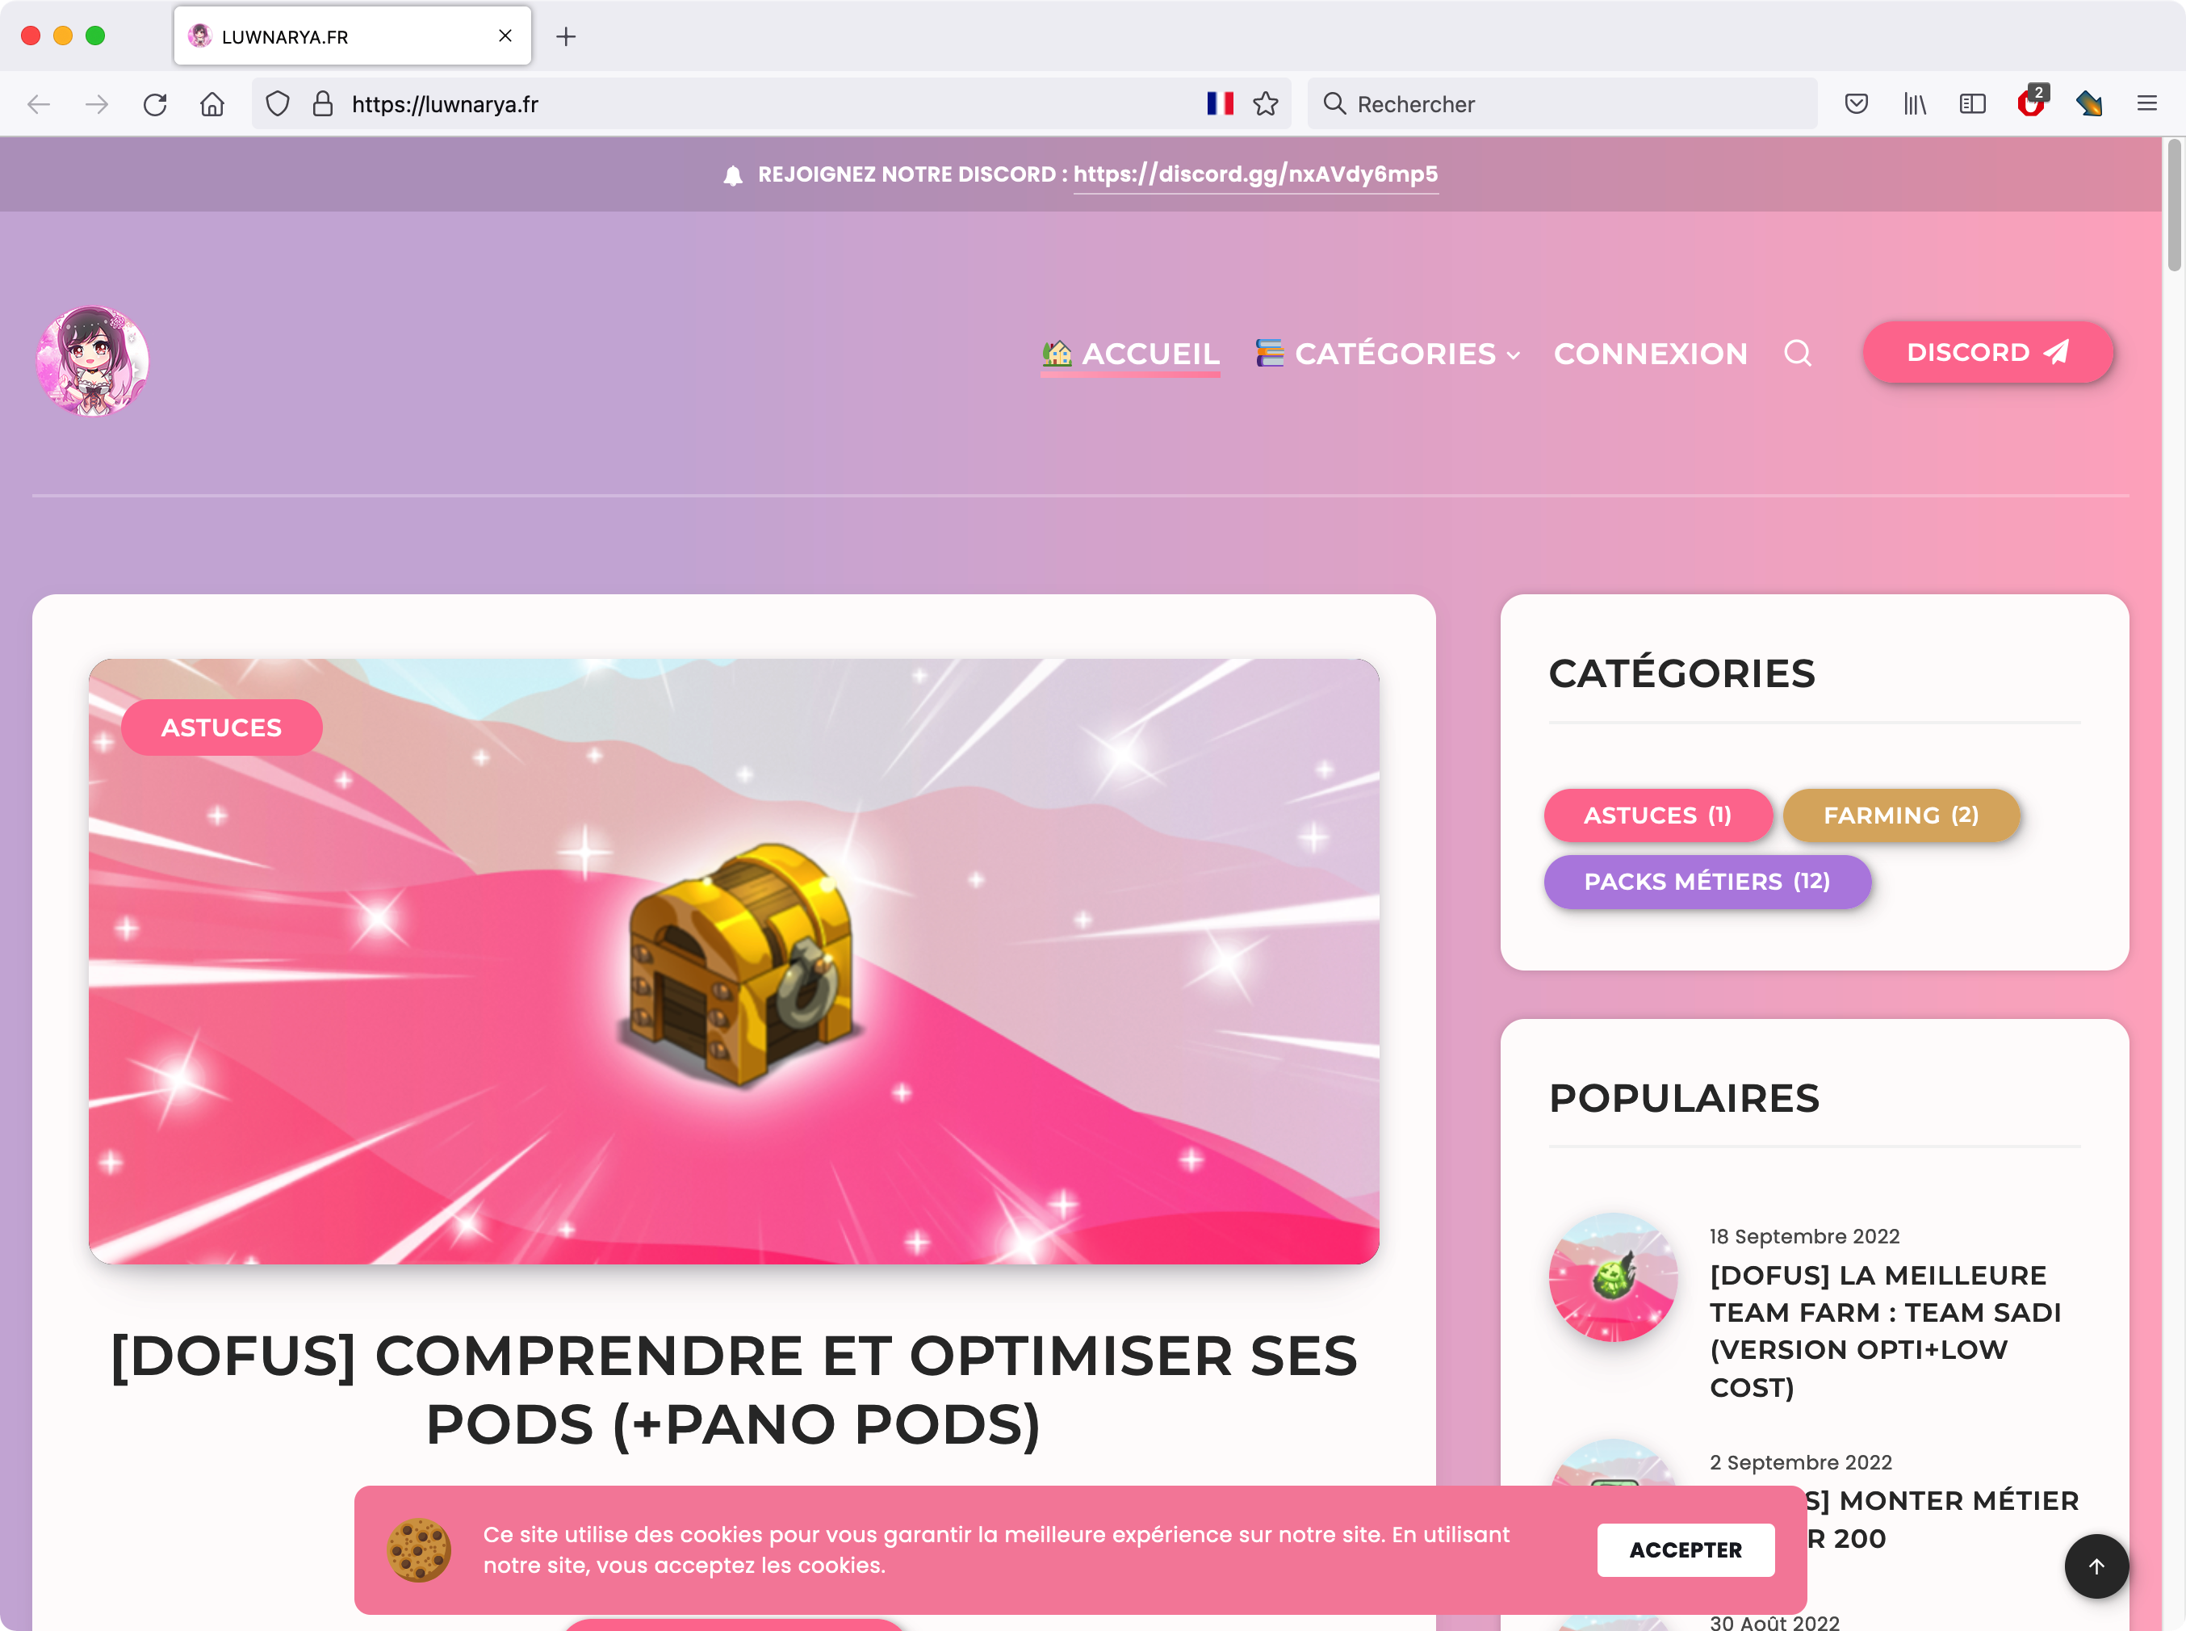Viewport: 2186px width, 1631px height.
Task: Reload the current page
Action: pyautogui.click(x=155, y=103)
